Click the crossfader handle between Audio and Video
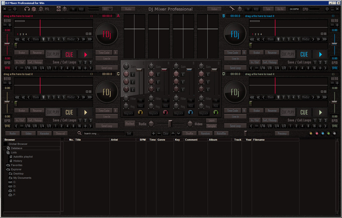 click(170, 124)
